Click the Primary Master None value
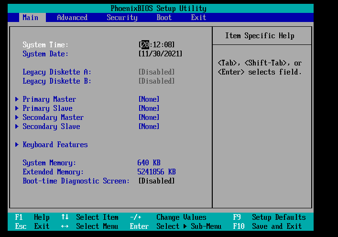 (x=149, y=99)
